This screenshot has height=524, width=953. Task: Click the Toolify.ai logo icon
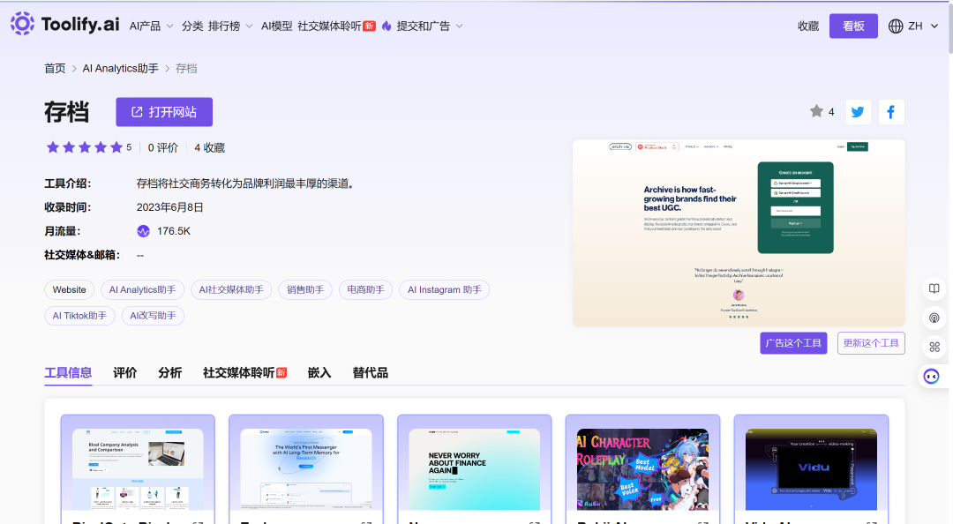pyautogui.click(x=22, y=24)
